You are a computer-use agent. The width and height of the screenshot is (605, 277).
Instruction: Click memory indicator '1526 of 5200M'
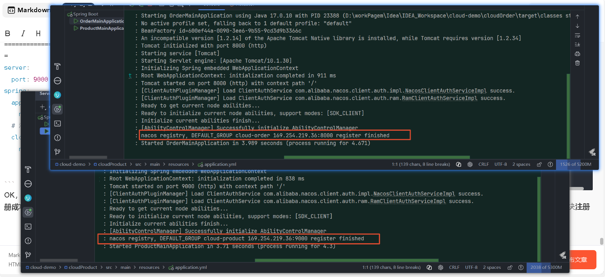(576, 165)
